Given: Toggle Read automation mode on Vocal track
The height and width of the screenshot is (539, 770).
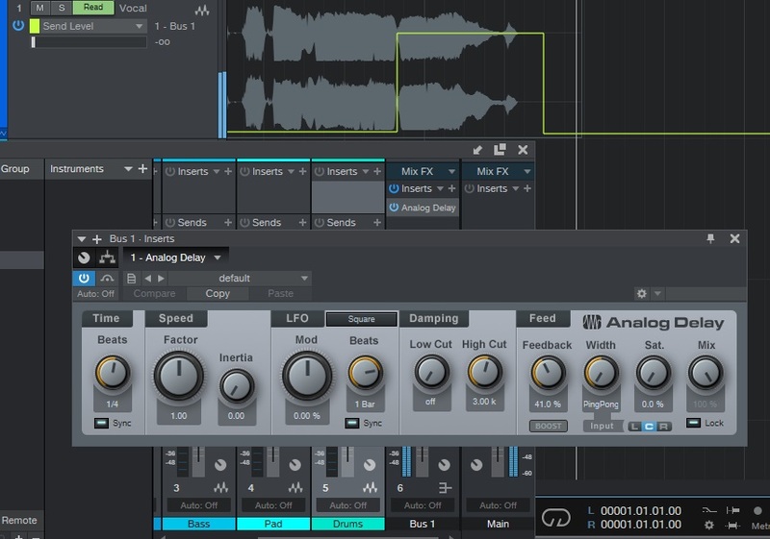Looking at the screenshot, I should pos(93,8).
